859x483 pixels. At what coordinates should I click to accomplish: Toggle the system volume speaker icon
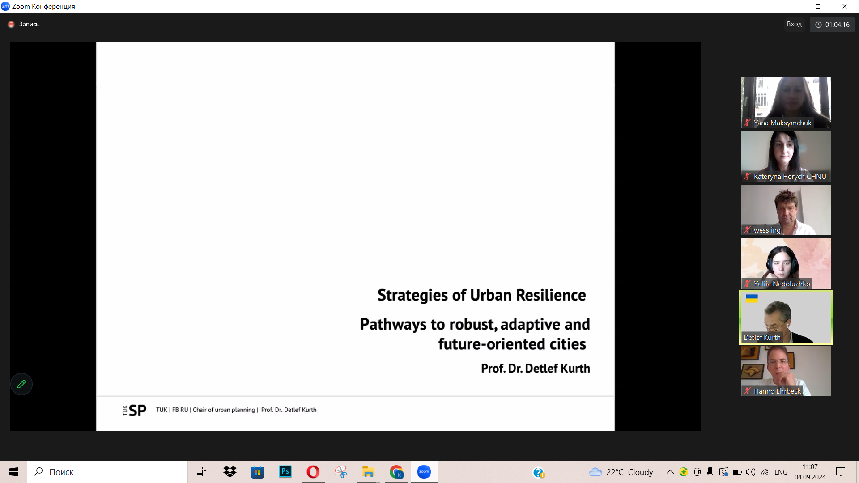point(750,472)
